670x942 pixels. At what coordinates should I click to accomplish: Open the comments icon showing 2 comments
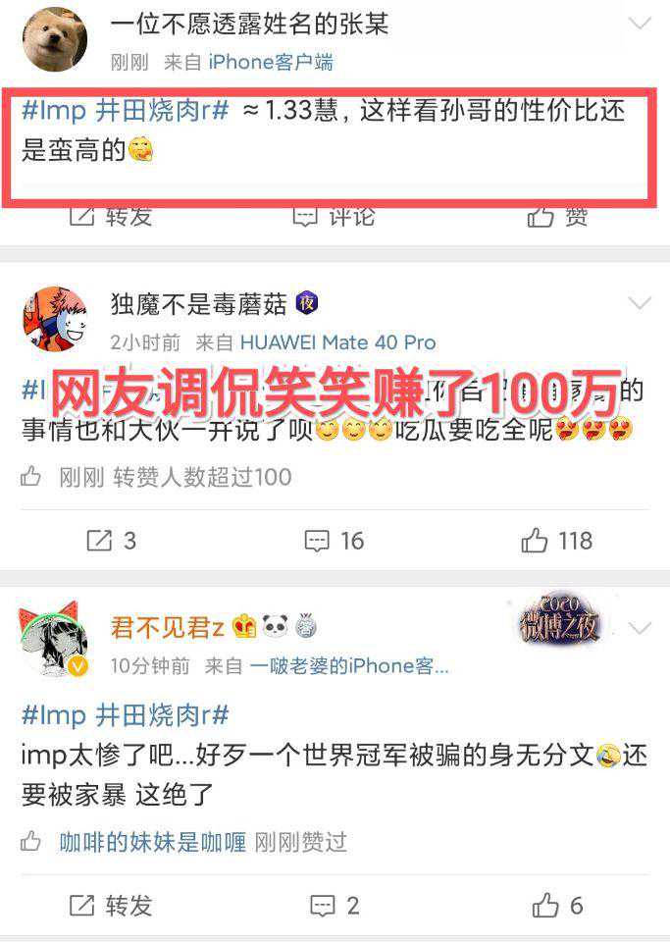(x=335, y=906)
